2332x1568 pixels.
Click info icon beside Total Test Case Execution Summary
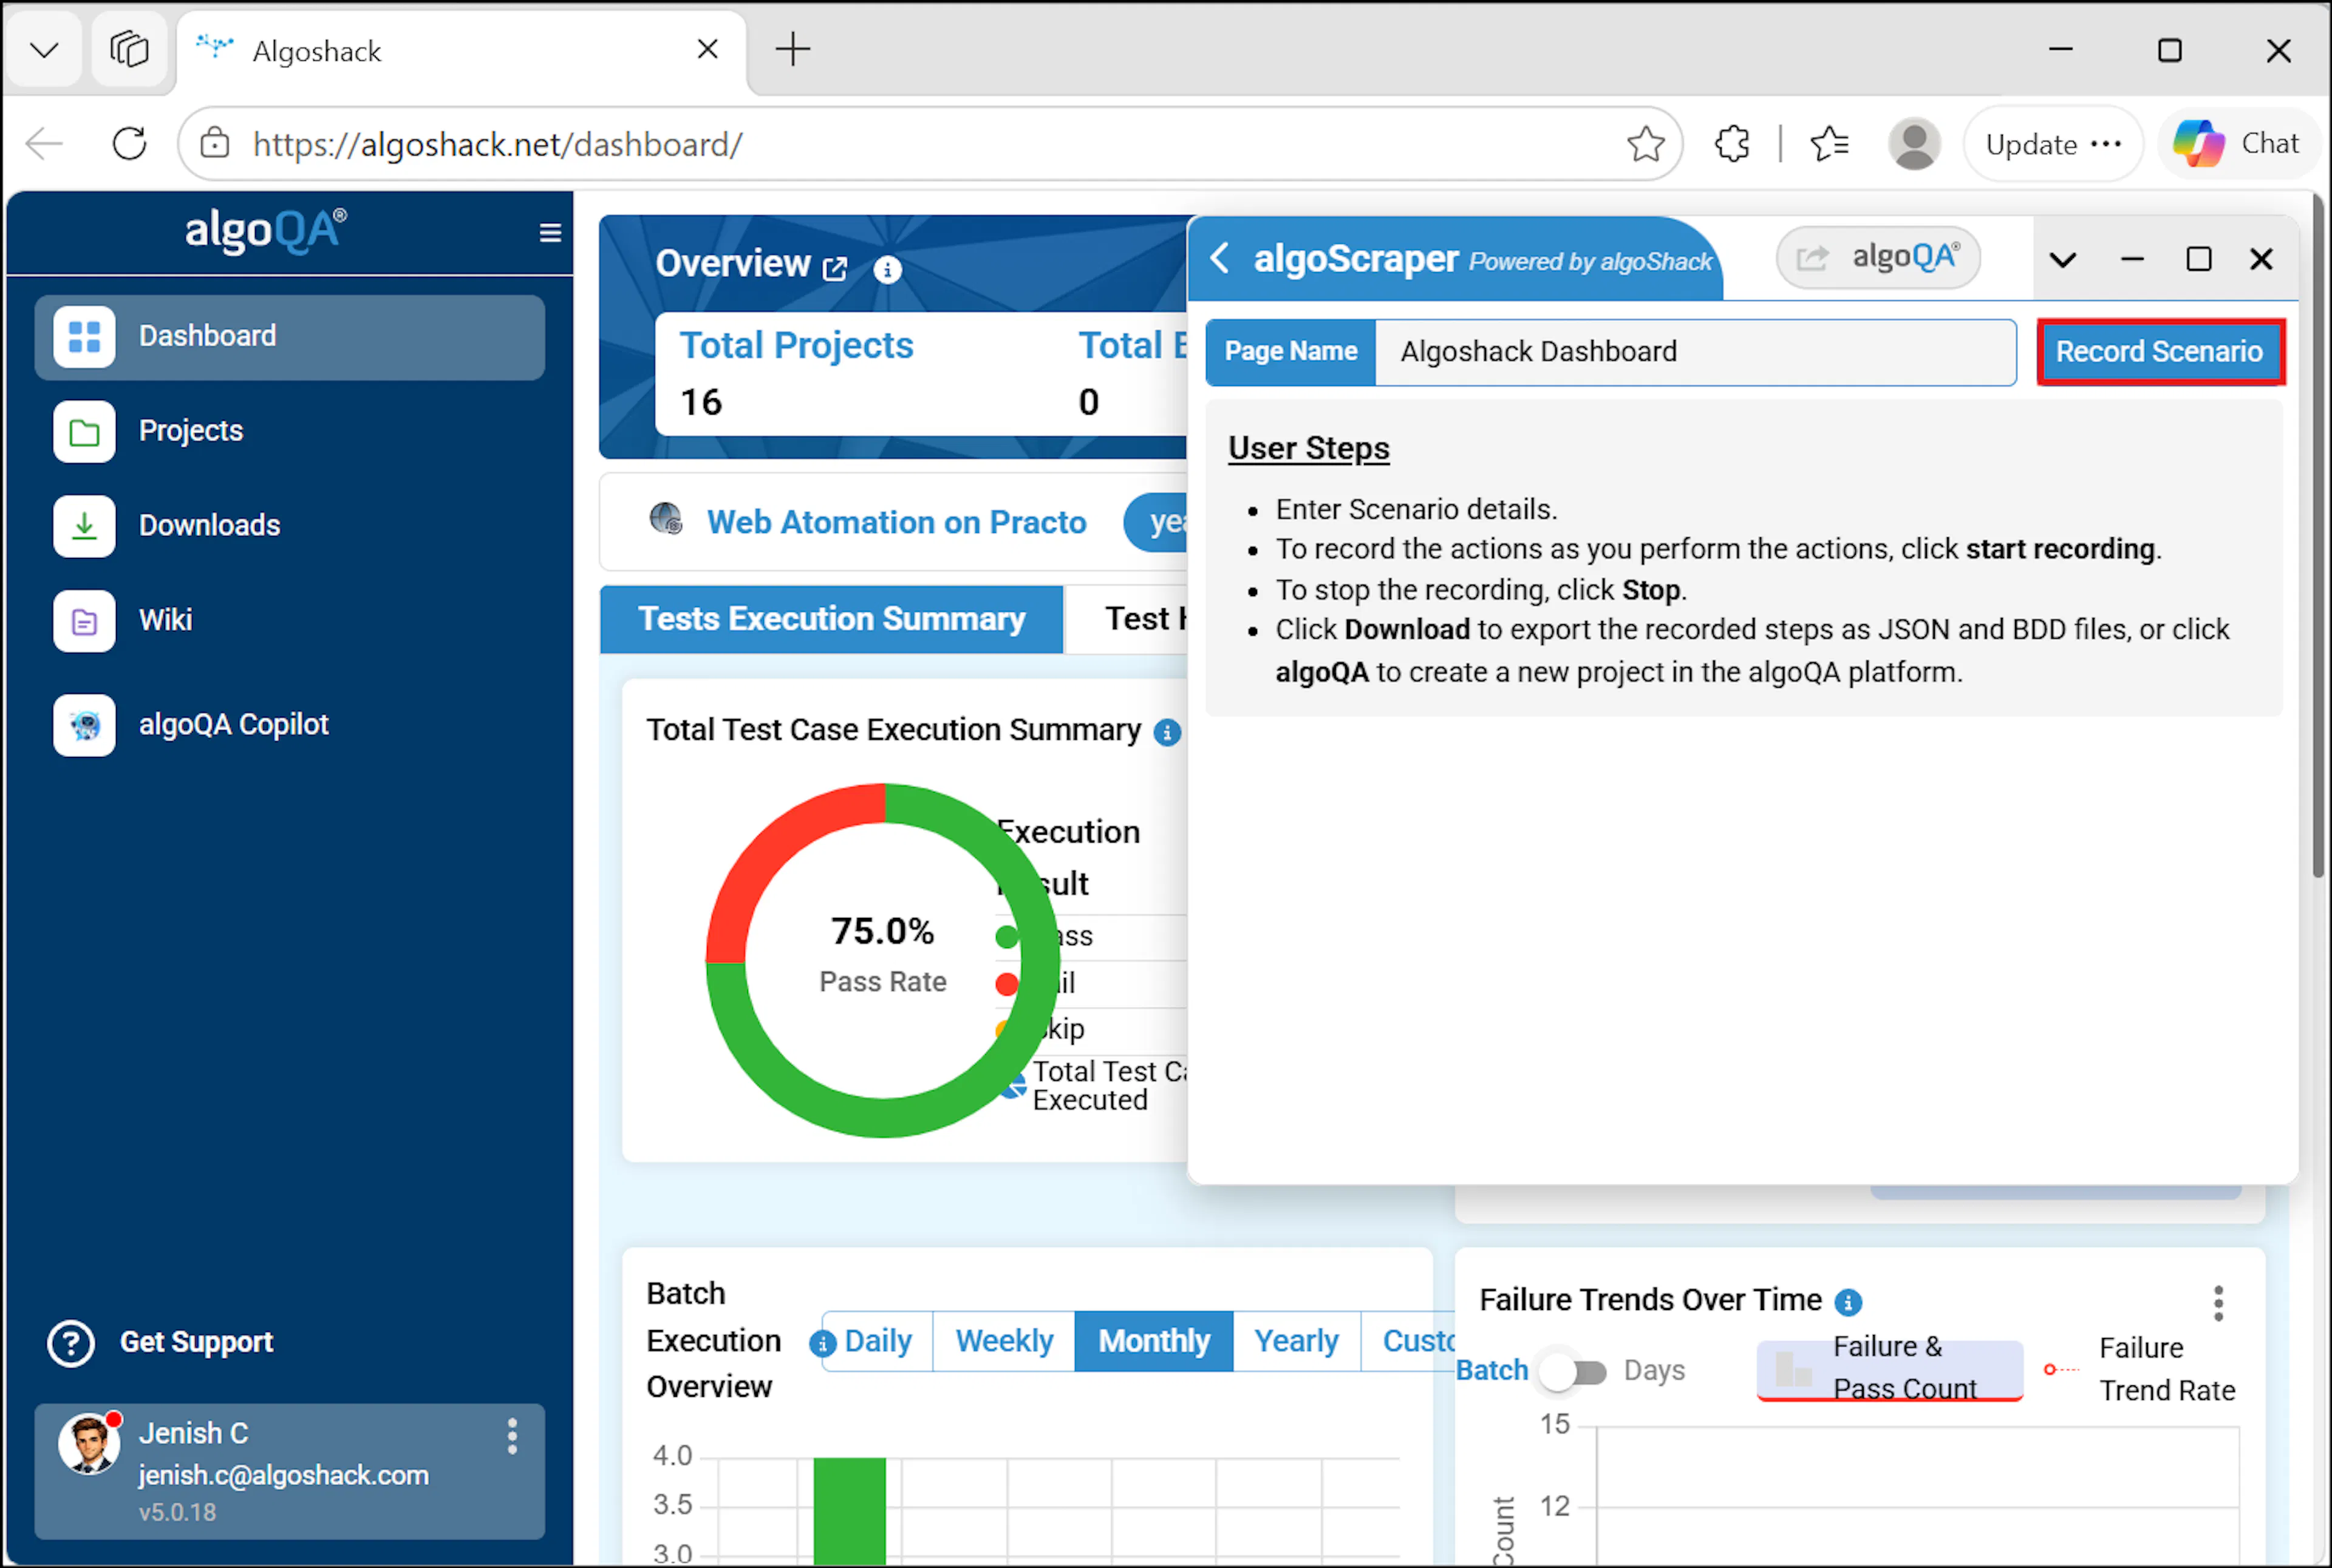tap(1167, 733)
